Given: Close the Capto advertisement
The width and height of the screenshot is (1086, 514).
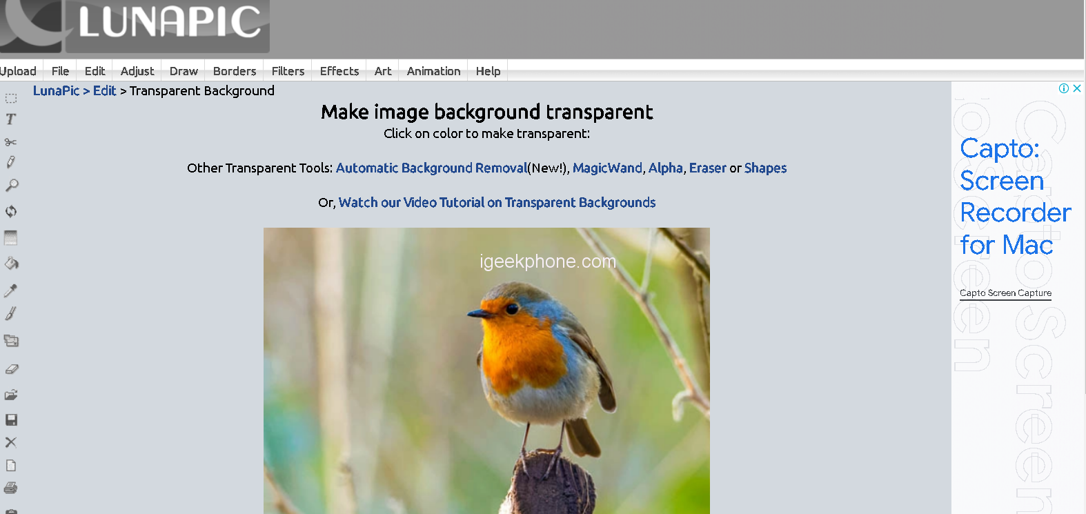Looking at the screenshot, I should tap(1076, 88).
